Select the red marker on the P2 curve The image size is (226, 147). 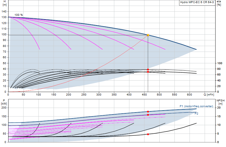[x=148, y=115]
